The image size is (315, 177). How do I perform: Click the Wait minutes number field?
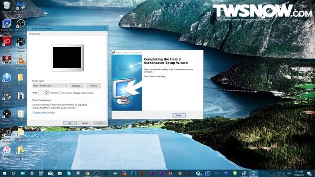[42, 92]
